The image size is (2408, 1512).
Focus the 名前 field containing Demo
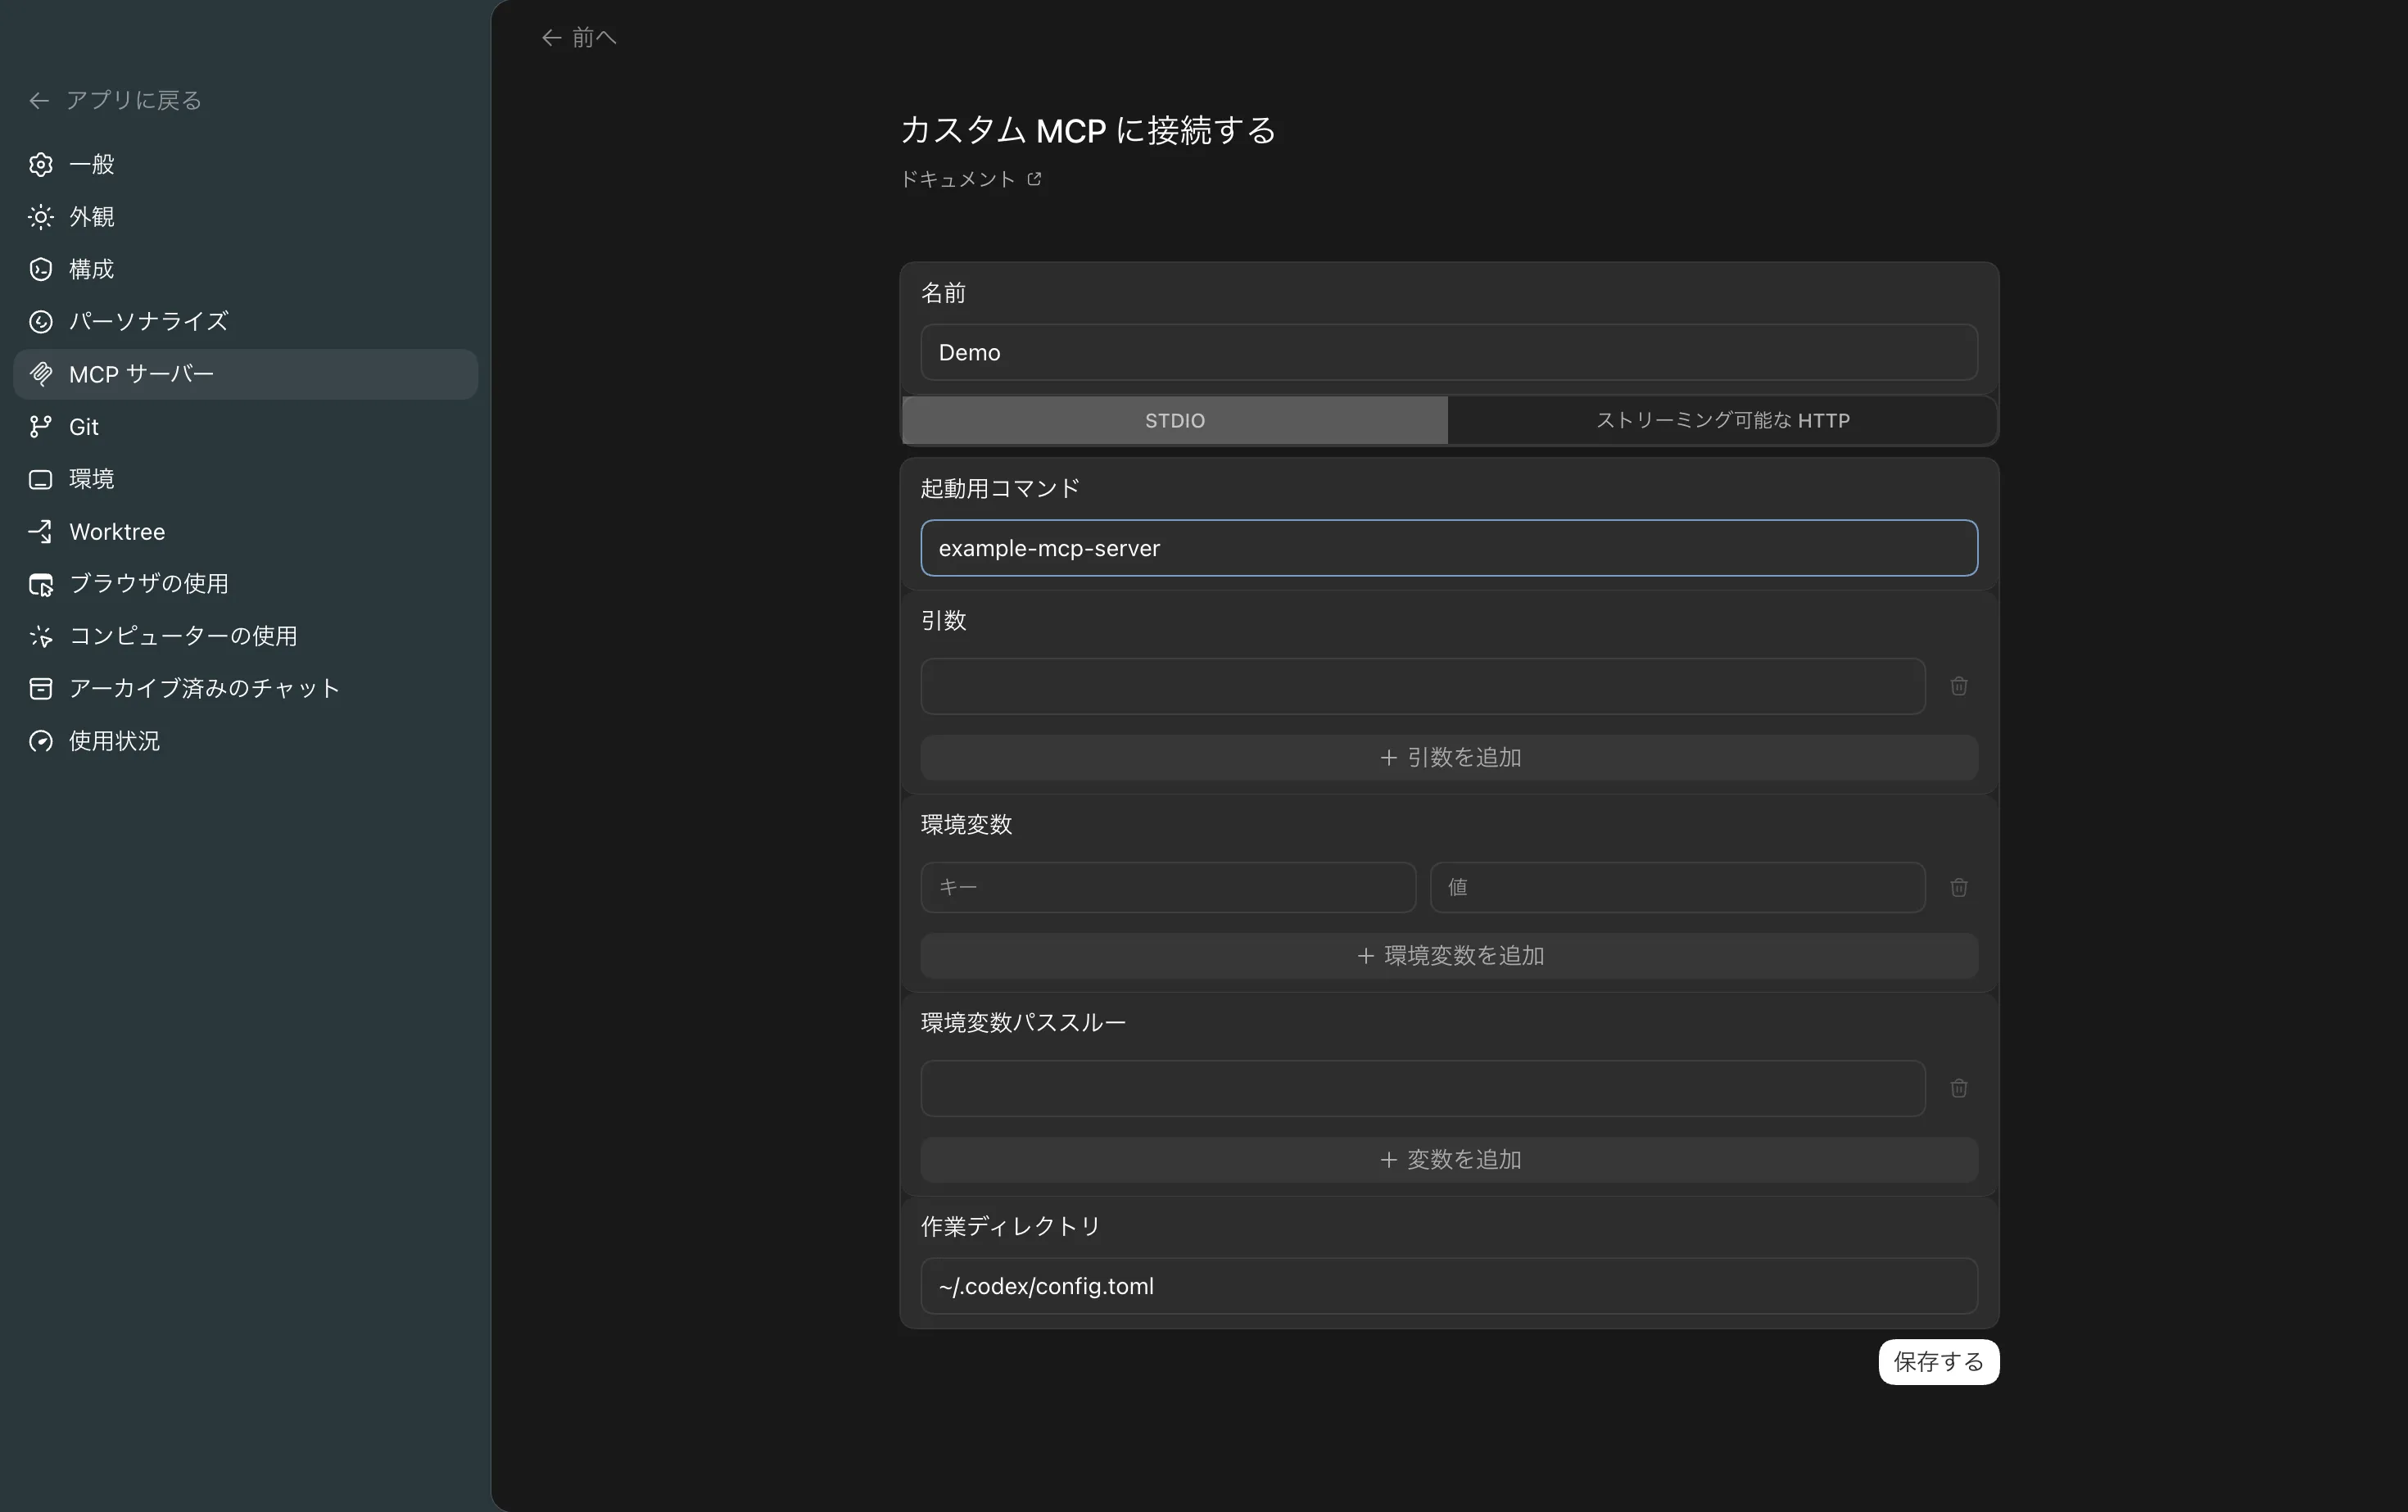pyautogui.click(x=1449, y=352)
